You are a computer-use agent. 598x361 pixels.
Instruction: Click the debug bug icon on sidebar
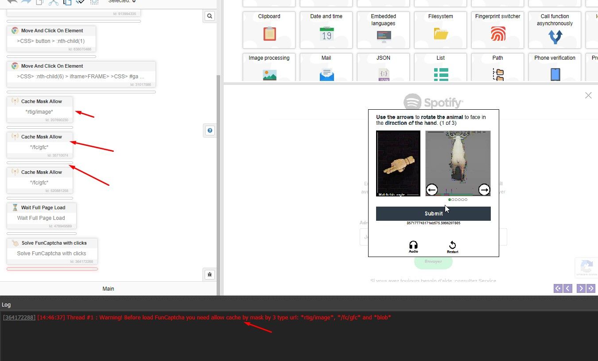(210, 274)
